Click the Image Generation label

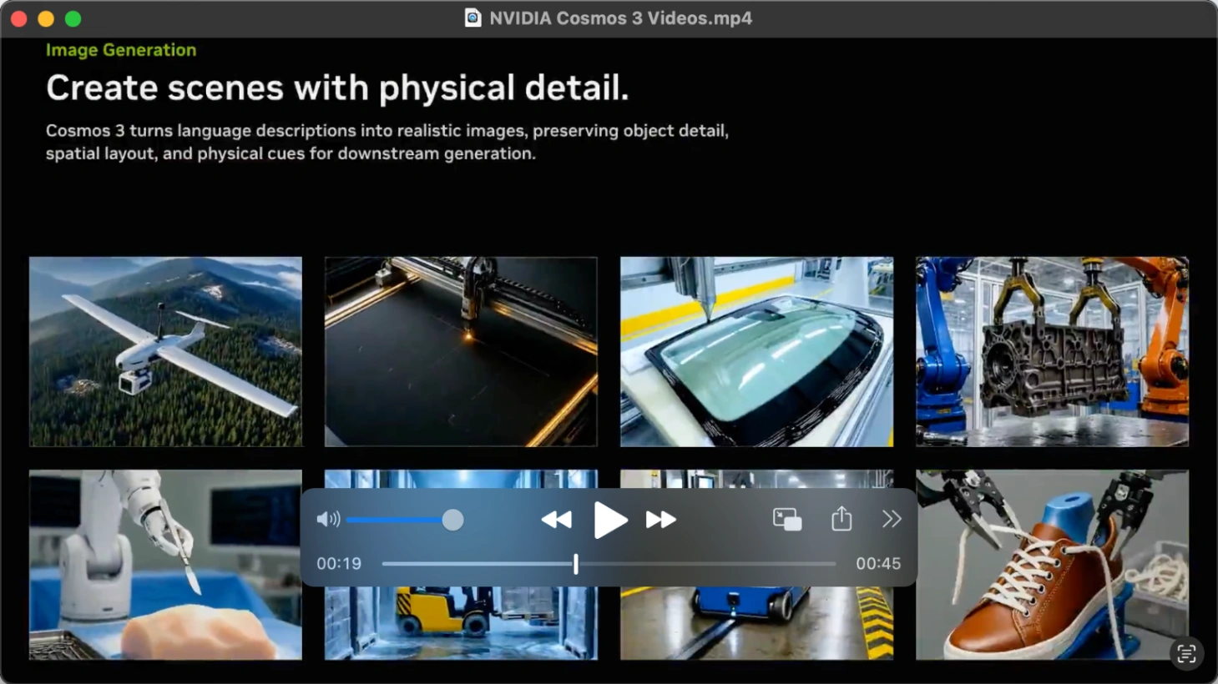tap(121, 50)
